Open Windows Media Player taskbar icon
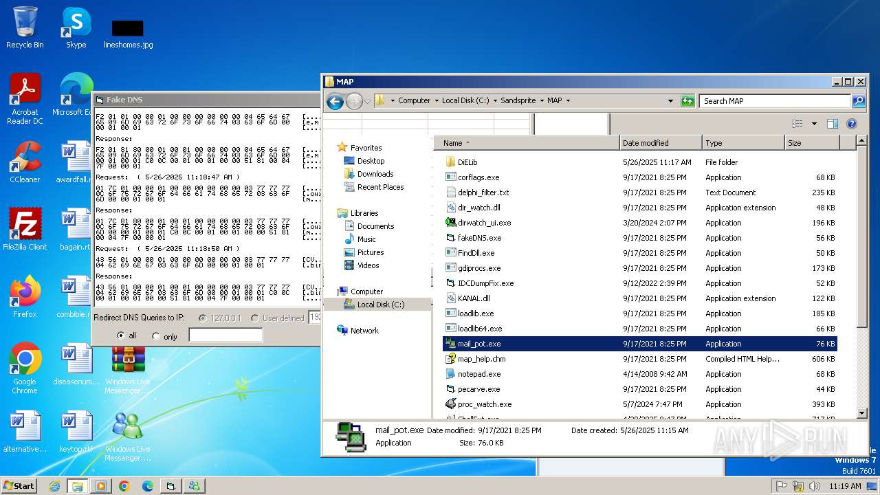880x495 pixels. (x=100, y=486)
